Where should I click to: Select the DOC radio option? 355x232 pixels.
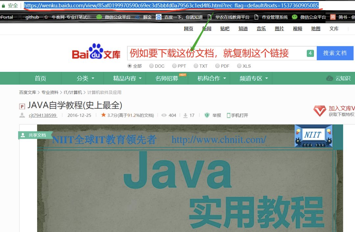(151, 66)
